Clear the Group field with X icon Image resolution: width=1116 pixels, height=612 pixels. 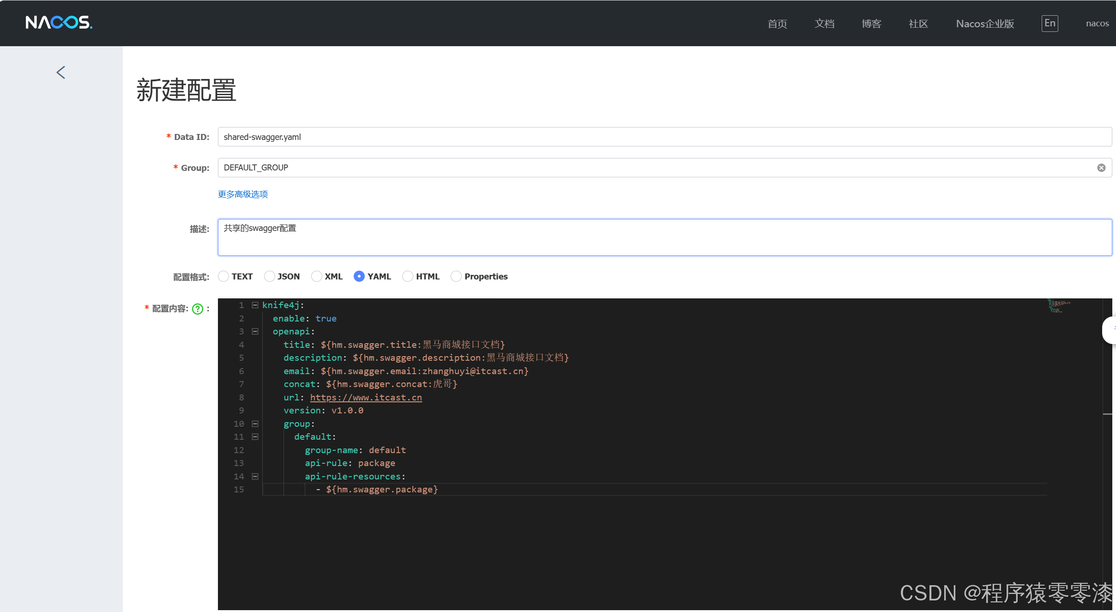tap(1101, 168)
